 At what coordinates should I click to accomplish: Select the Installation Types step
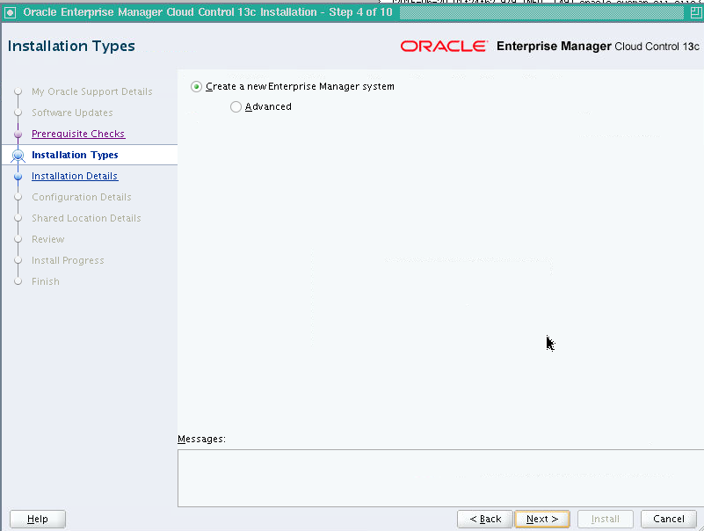tap(75, 155)
